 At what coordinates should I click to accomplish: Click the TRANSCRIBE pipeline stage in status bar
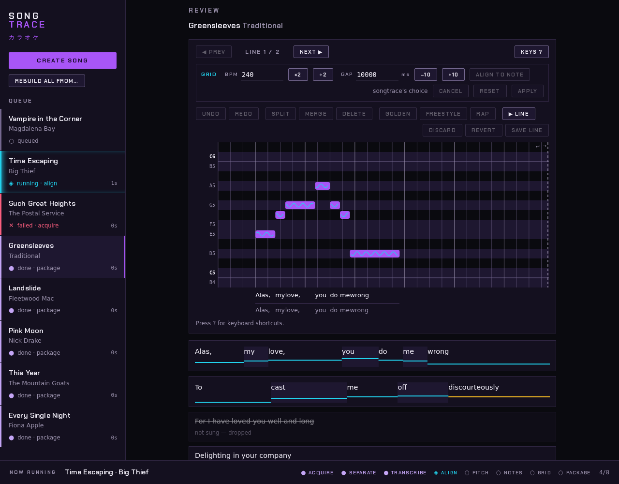click(405, 473)
